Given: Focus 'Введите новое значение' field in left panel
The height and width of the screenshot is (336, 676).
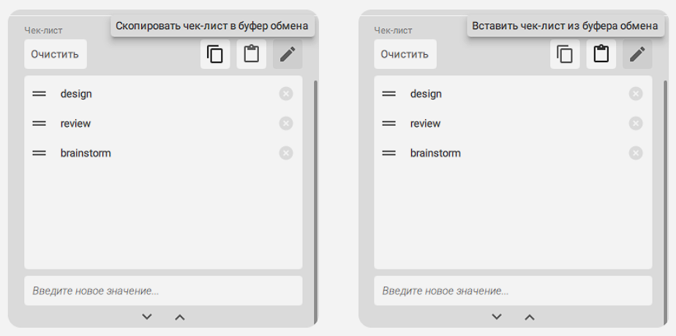Looking at the screenshot, I should click(163, 291).
